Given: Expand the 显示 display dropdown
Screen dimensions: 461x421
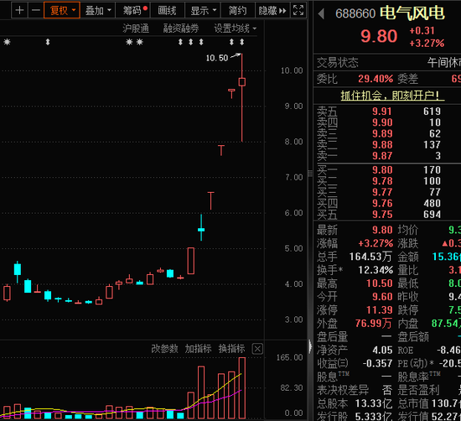Looking at the screenshot, I should click(x=203, y=11).
